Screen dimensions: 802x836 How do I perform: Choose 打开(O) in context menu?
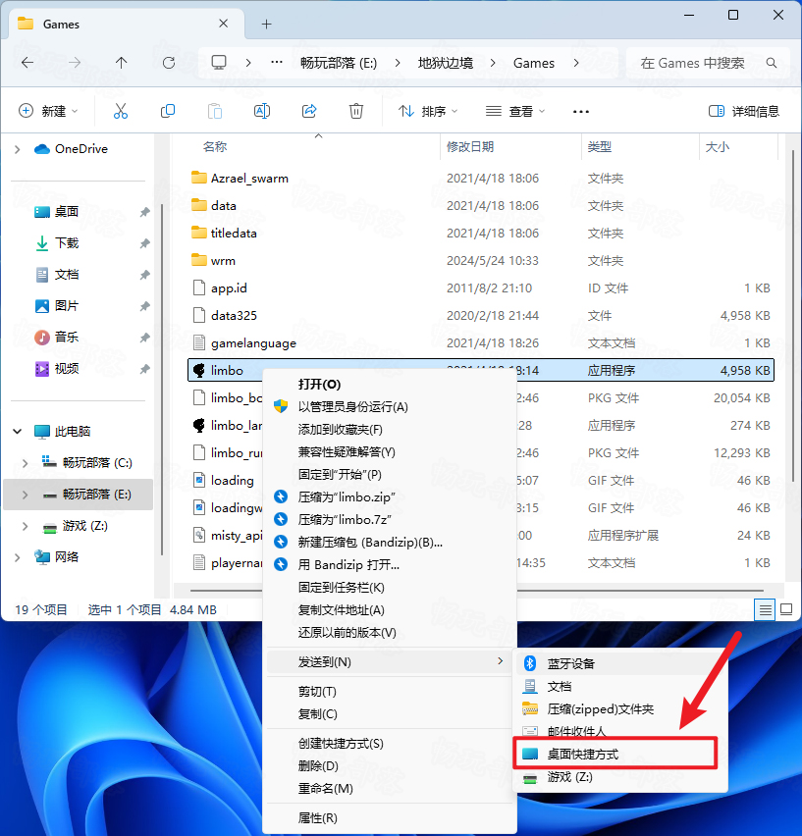pyautogui.click(x=319, y=385)
